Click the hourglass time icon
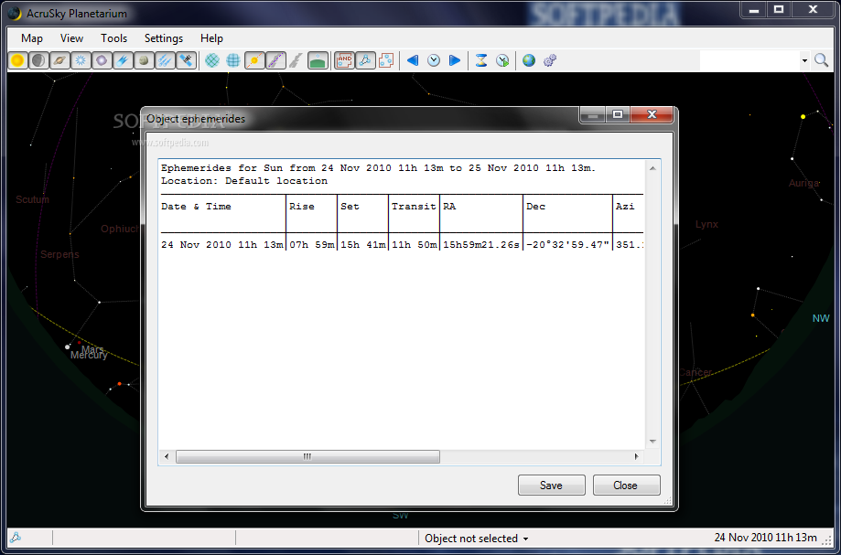This screenshot has height=555, width=841. (481, 60)
